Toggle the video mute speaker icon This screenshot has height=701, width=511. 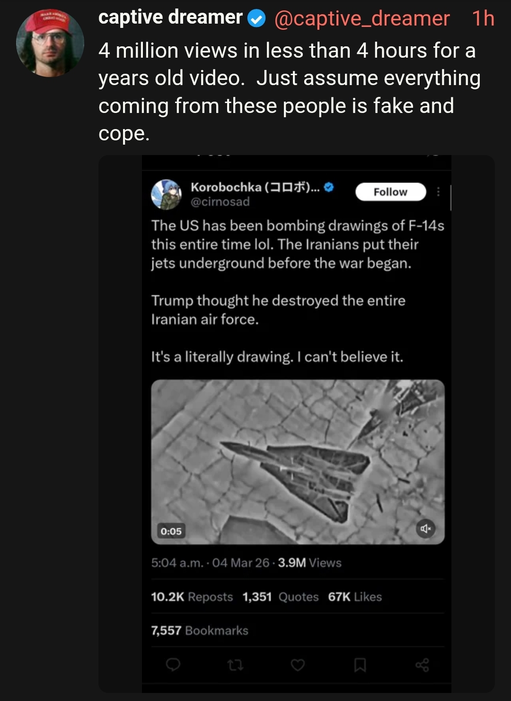425,528
